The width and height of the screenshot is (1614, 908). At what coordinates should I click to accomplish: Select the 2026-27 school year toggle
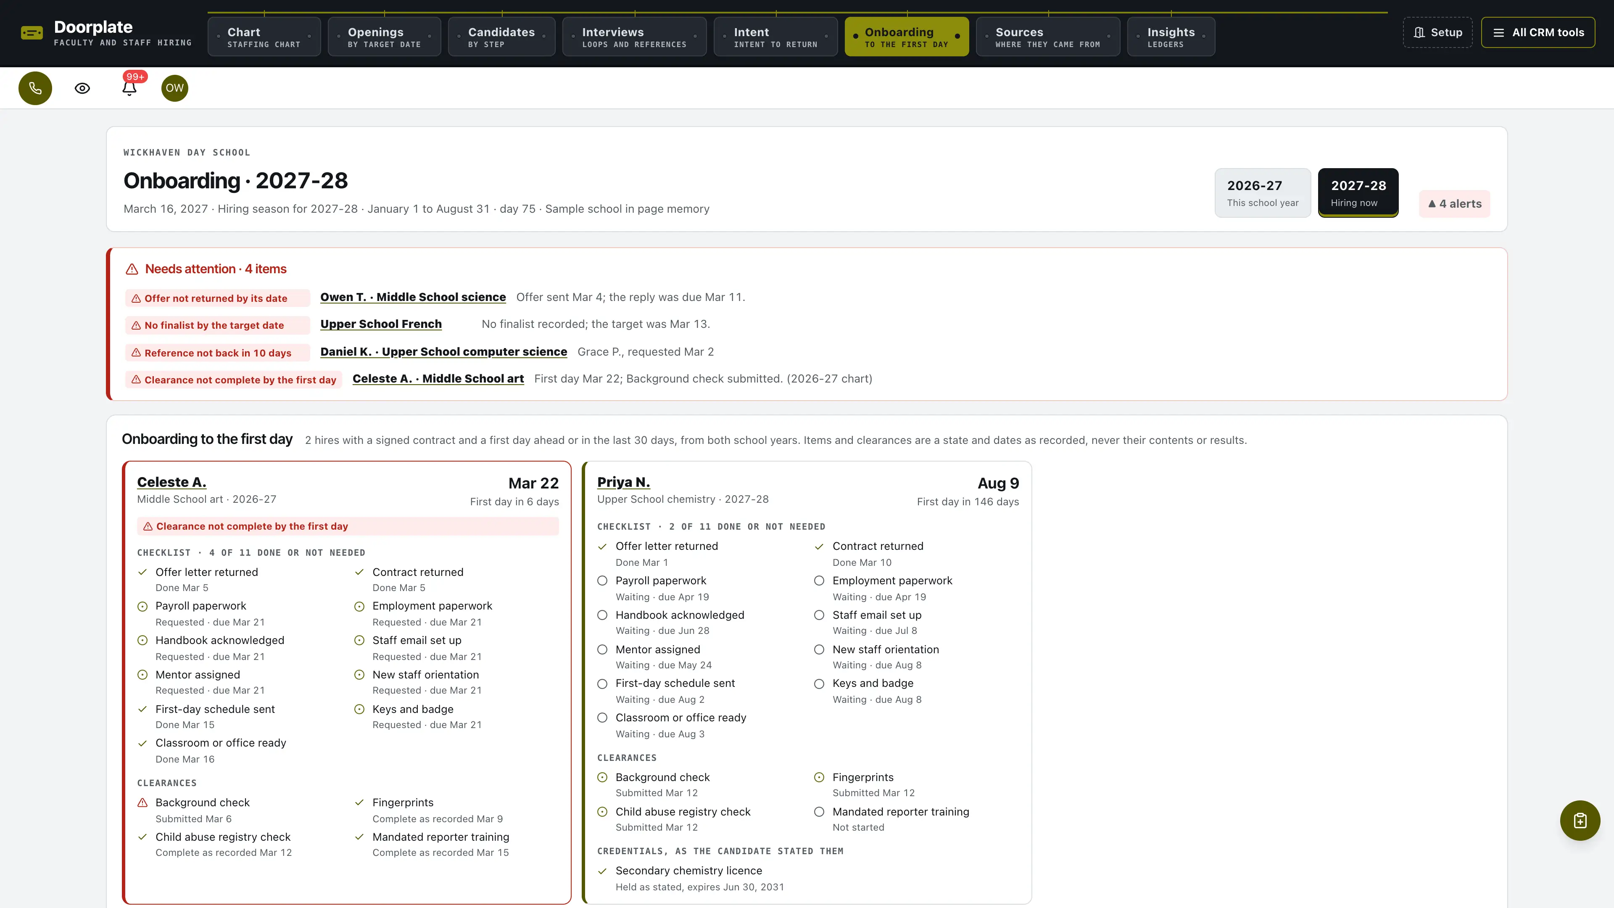(x=1263, y=193)
